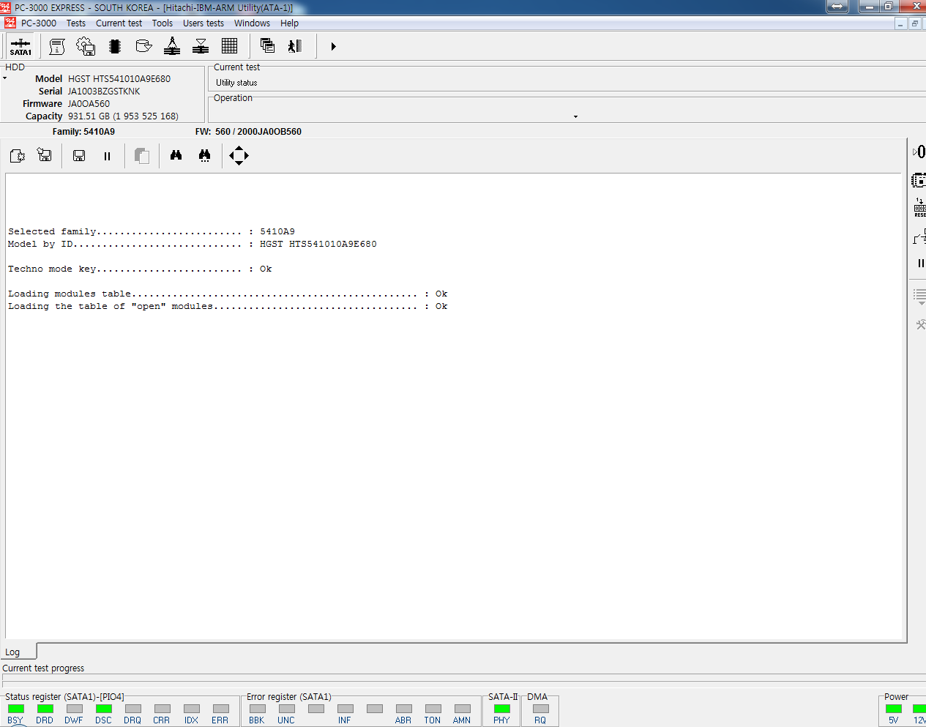Open the grid sector editor icon
Viewport: 926px width, 727px height.
pos(229,46)
